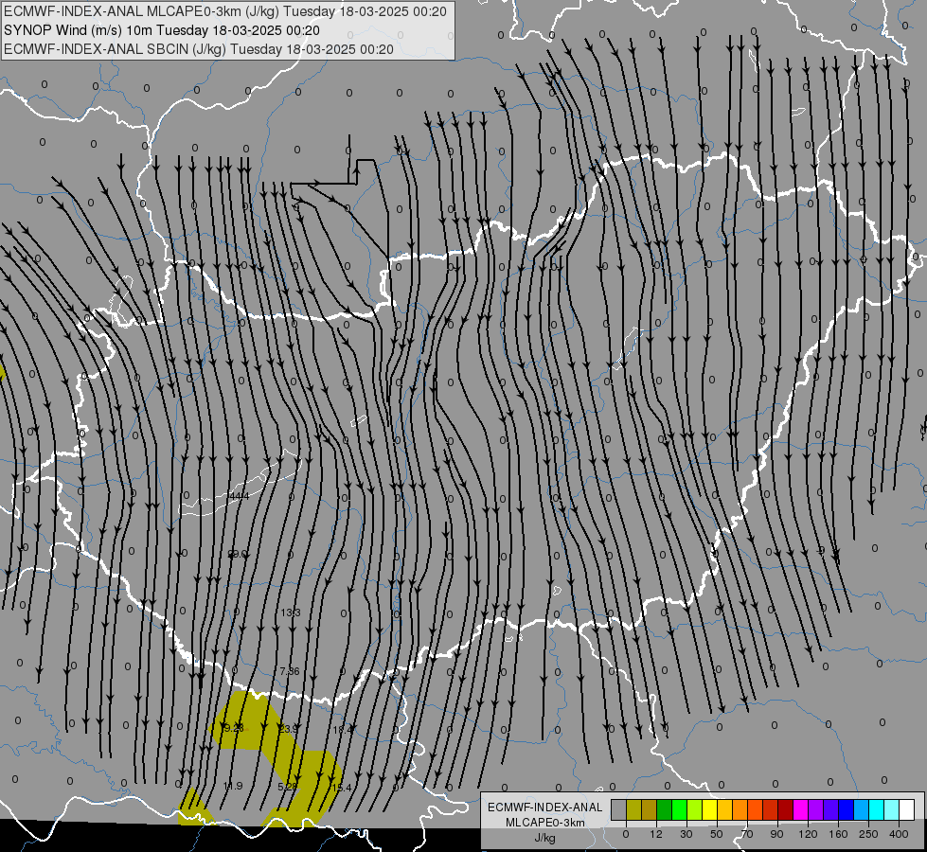Click the 11.9 value on map

point(233,786)
